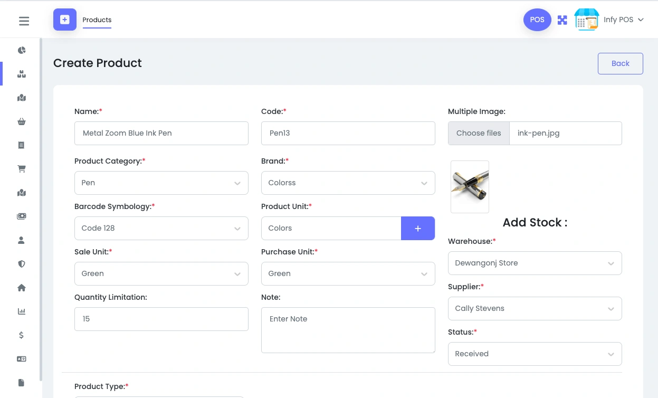Open the Status dropdown showing Received
This screenshot has width=658, height=398.
(x=535, y=354)
